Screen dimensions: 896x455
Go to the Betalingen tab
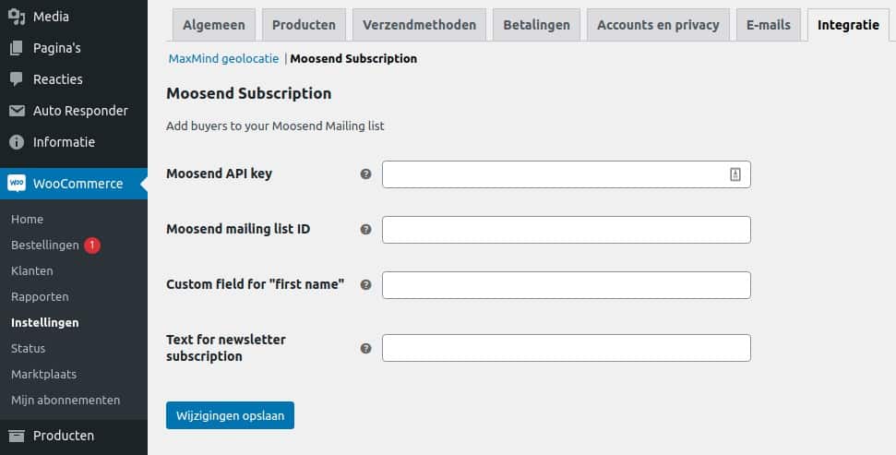pos(536,25)
